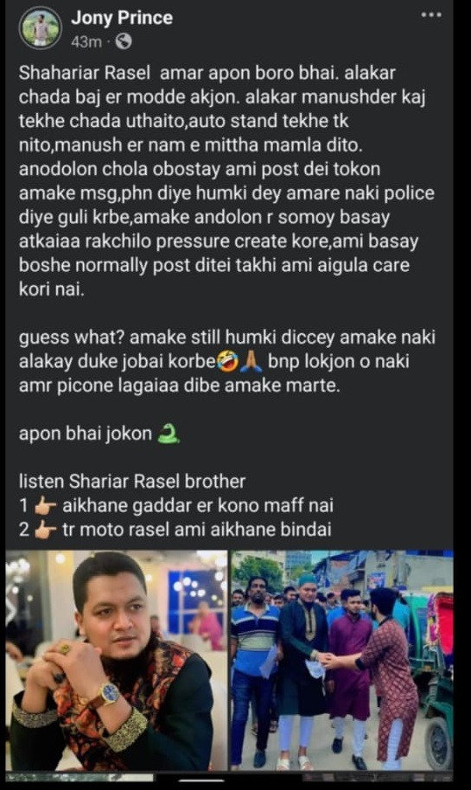Open the Jony Prince name link

[122, 18]
